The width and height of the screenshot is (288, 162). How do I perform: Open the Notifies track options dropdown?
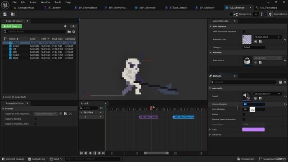(101, 112)
